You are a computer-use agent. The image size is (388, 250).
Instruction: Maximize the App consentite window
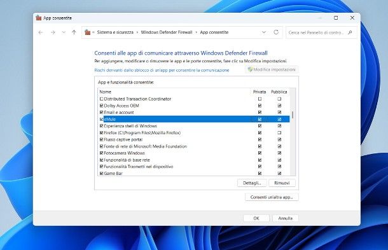tap(336, 18)
